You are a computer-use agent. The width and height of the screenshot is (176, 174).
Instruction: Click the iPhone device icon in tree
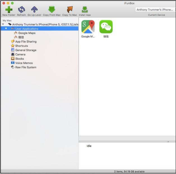point(10,24)
